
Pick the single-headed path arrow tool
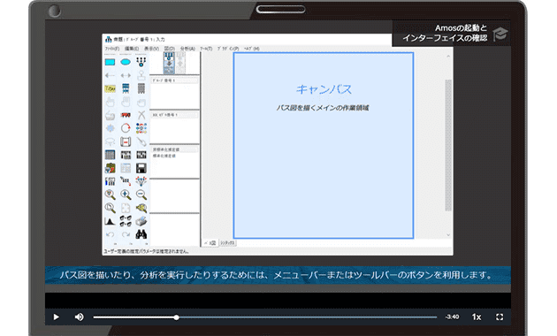[111, 75]
